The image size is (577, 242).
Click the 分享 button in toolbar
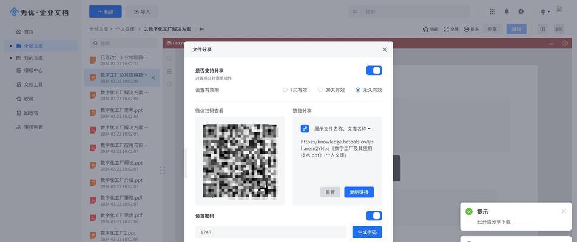(x=493, y=29)
